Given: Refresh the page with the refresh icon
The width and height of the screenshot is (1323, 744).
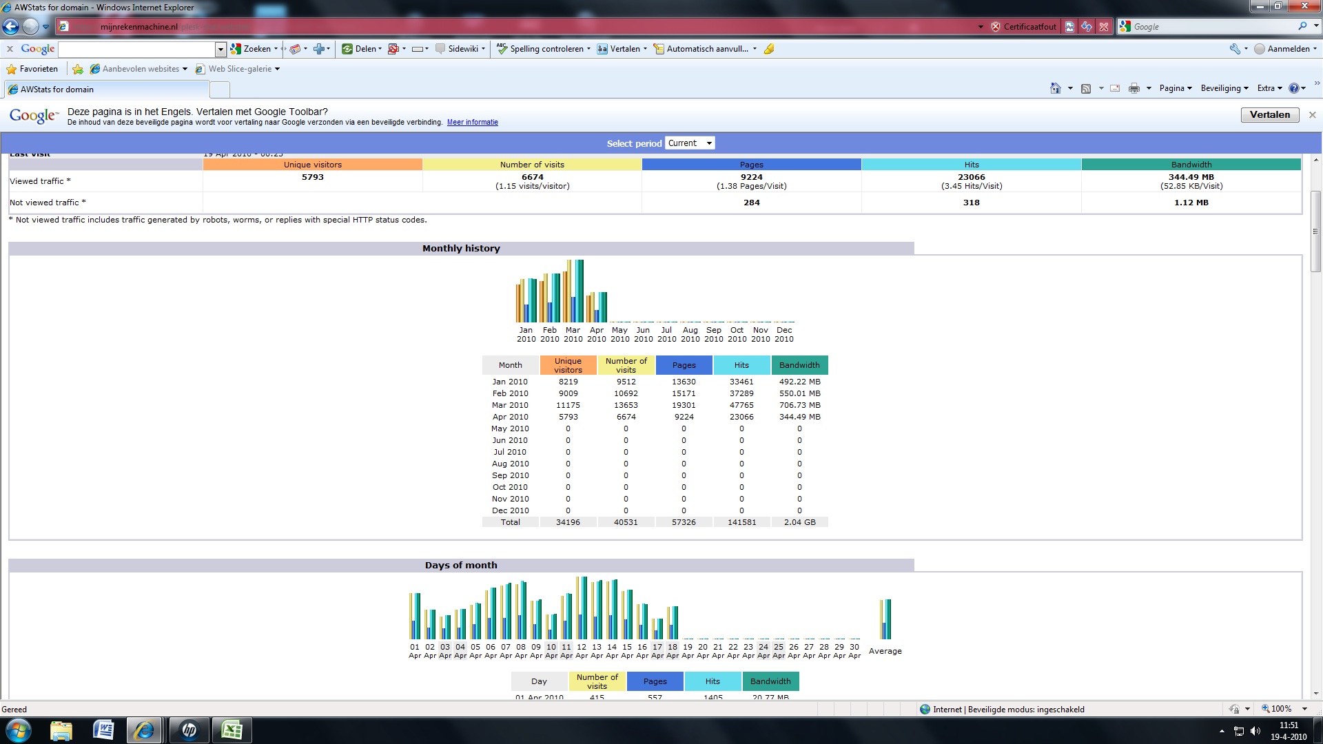Looking at the screenshot, I should point(1087,27).
